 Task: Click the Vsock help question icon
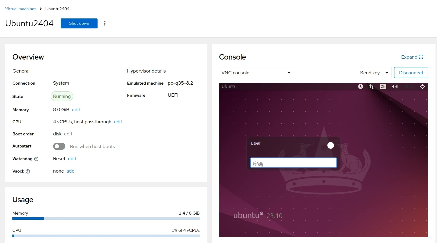(28, 171)
